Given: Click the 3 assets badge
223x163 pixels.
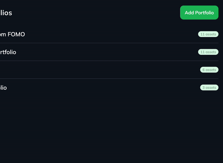Looking at the screenshot, I should (x=209, y=87).
